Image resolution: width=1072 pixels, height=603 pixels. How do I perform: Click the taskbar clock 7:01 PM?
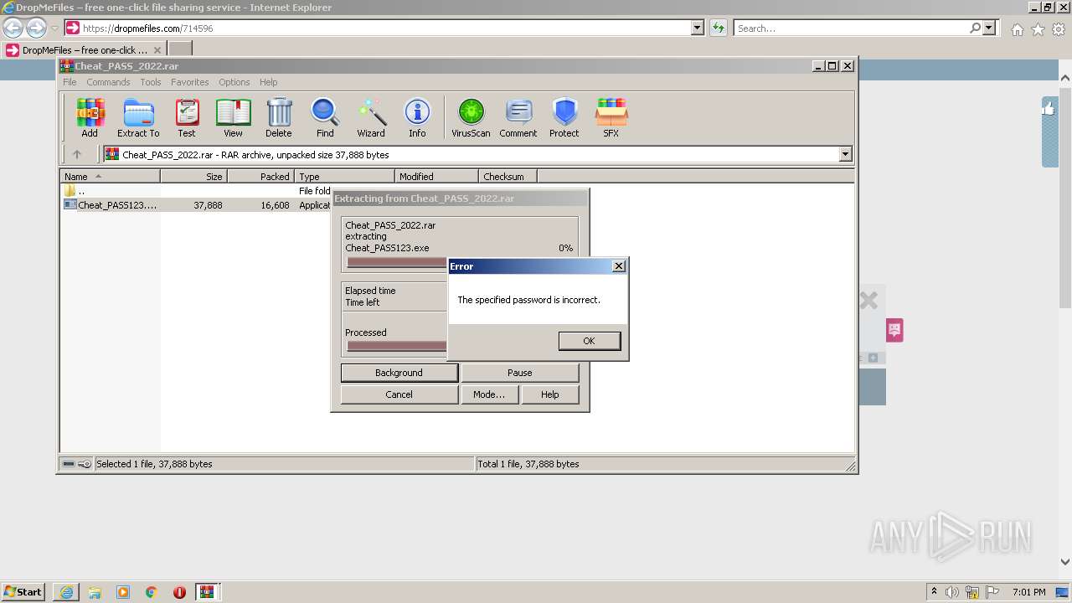point(1028,592)
